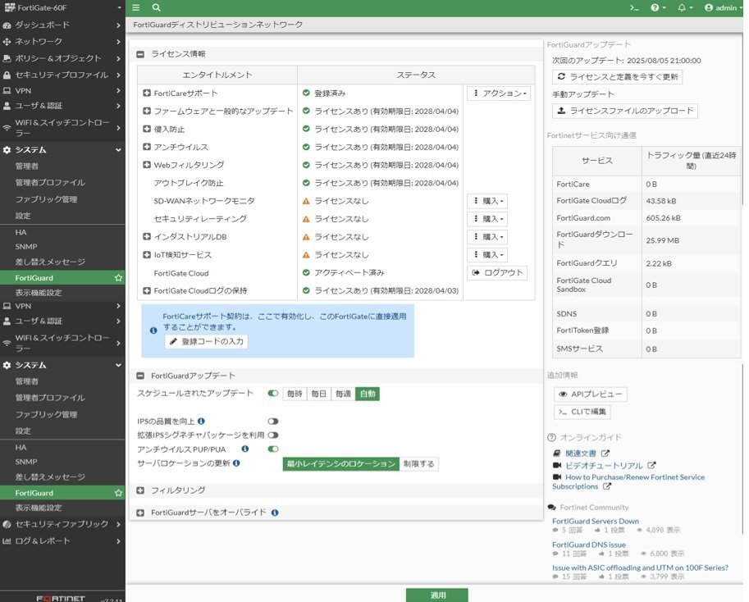This screenshot has height=602, width=749.
Task: Click the notification bell icon
Action: (682, 7)
